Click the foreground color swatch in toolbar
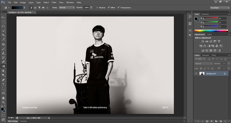 pyautogui.click(x=2, y=109)
